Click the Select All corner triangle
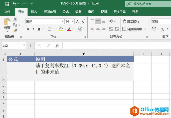This screenshot has width=171, height=118. click(5, 54)
